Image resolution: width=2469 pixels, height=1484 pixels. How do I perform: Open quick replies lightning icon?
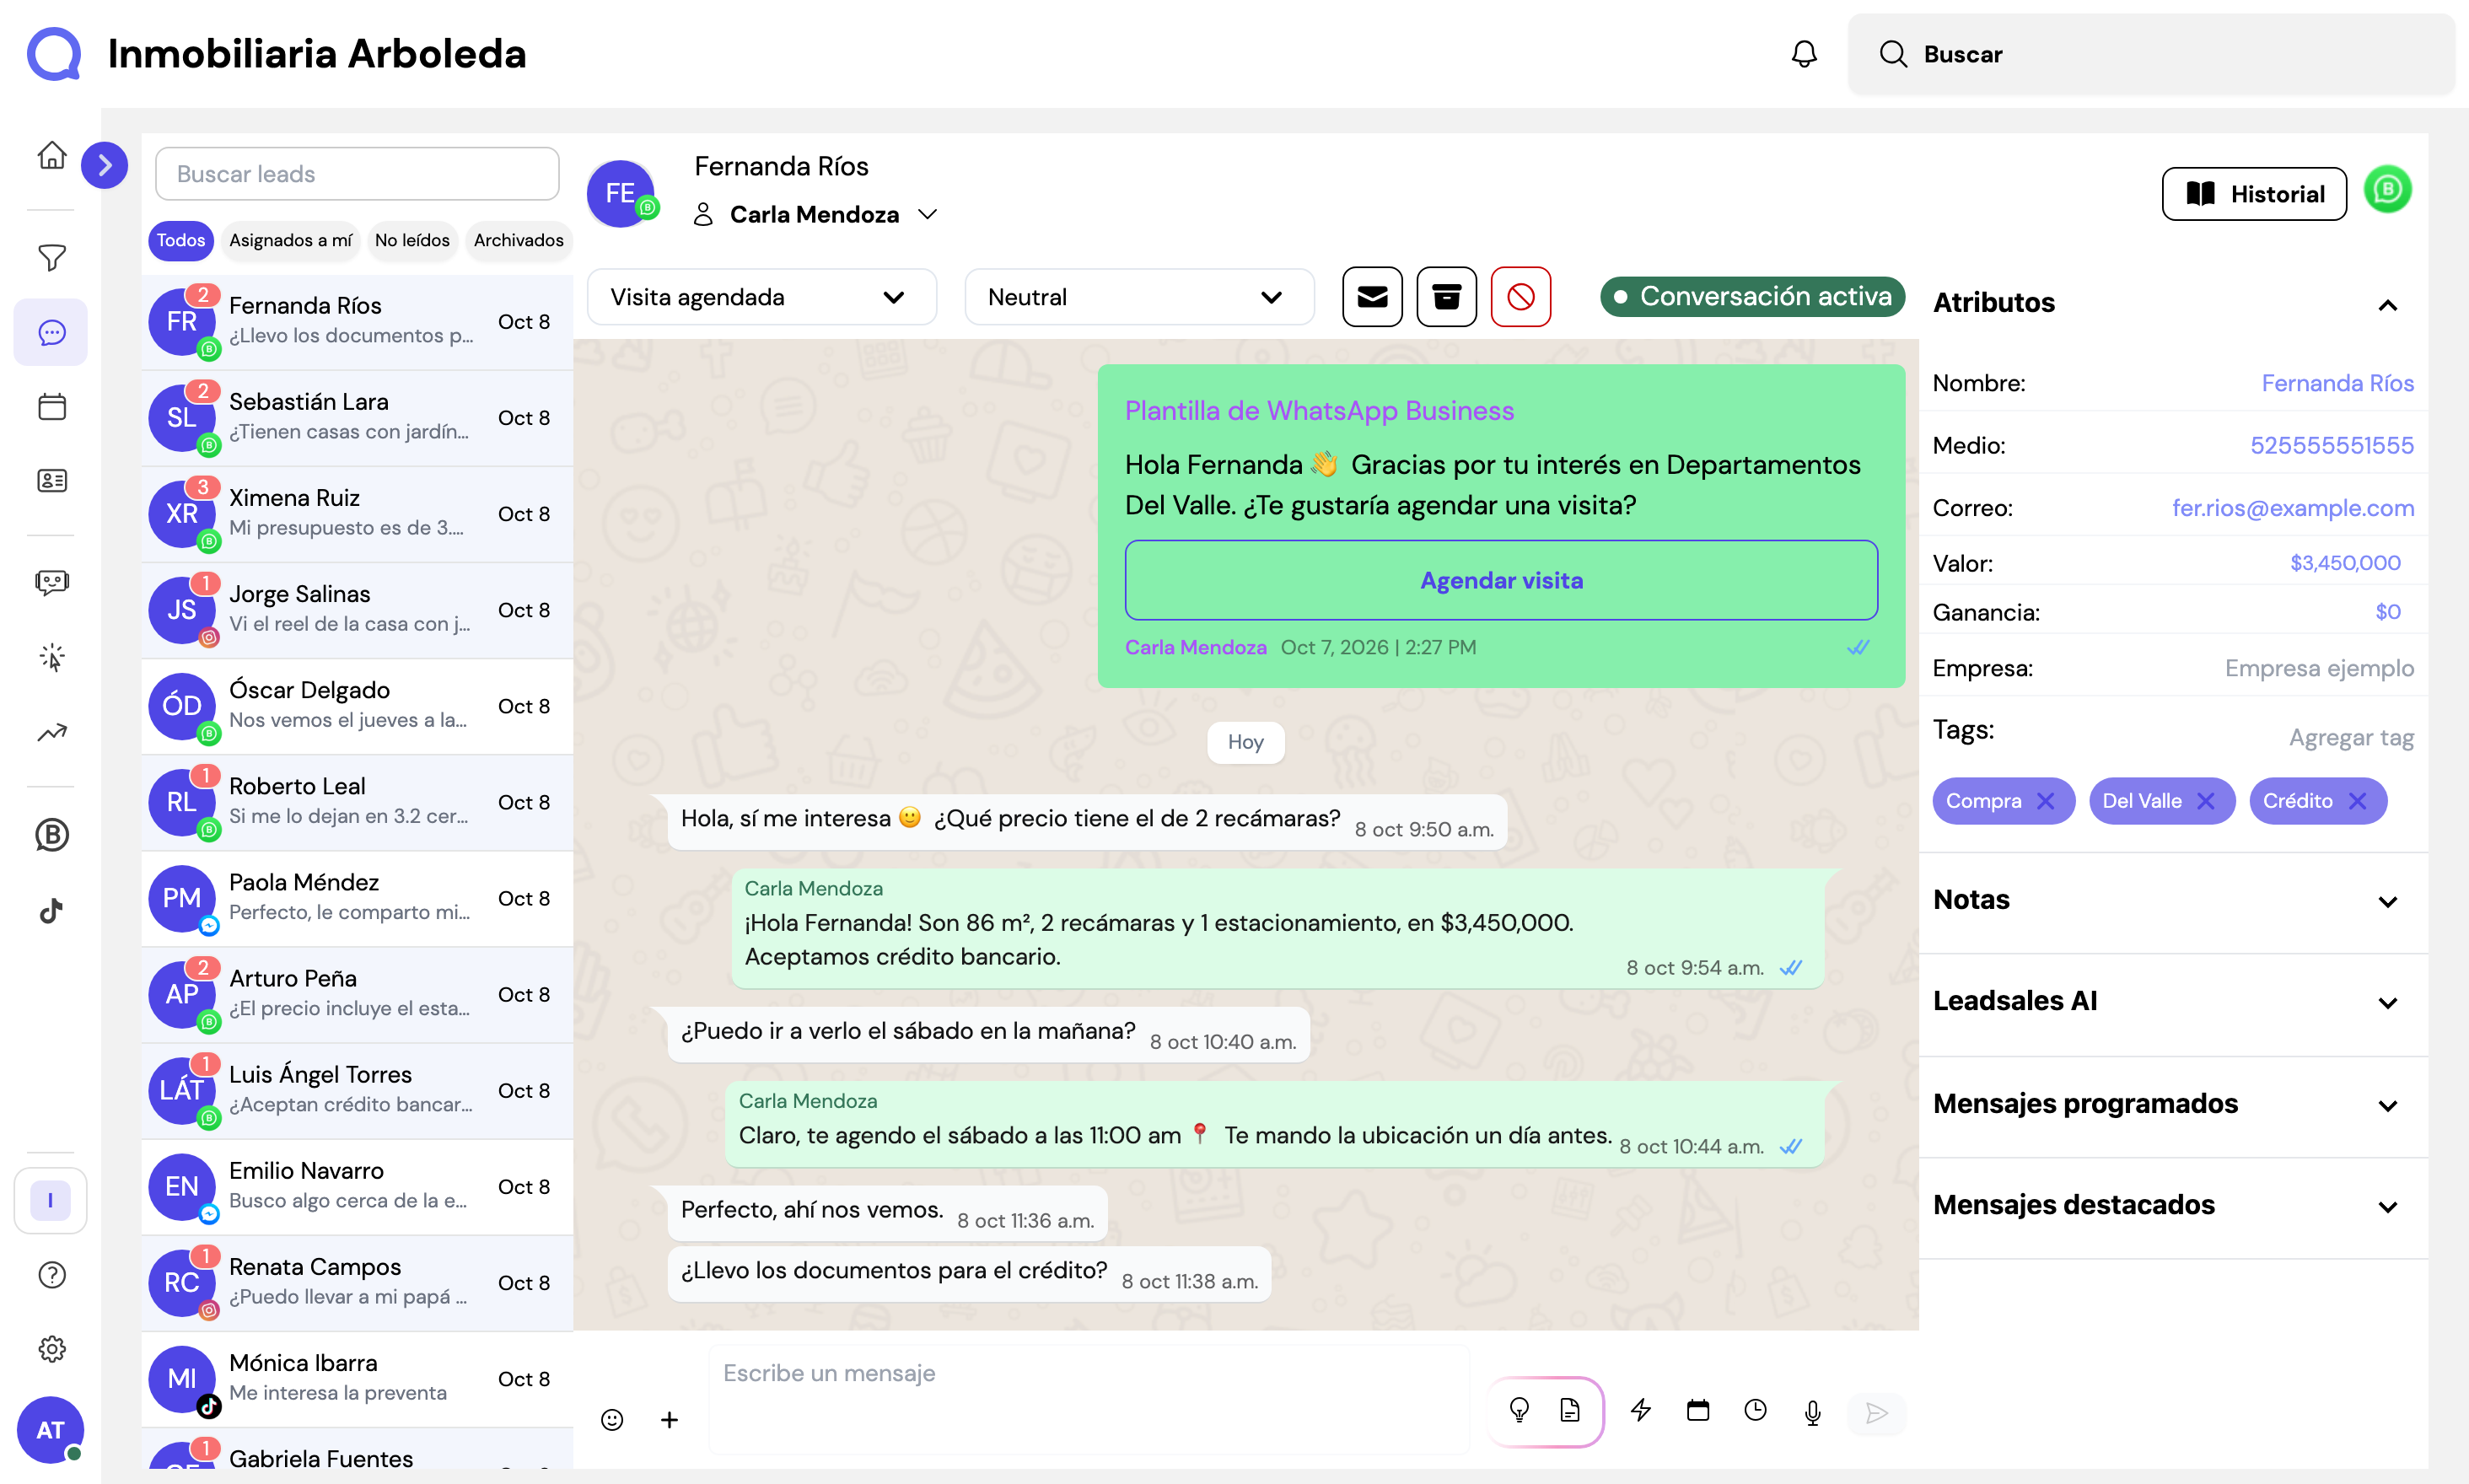(1641, 1410)
